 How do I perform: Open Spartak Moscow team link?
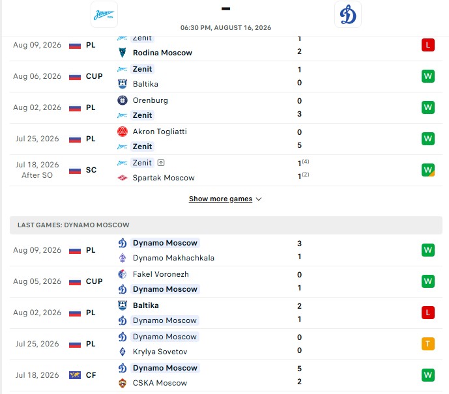pyautogui.click(x=164, y=178)
